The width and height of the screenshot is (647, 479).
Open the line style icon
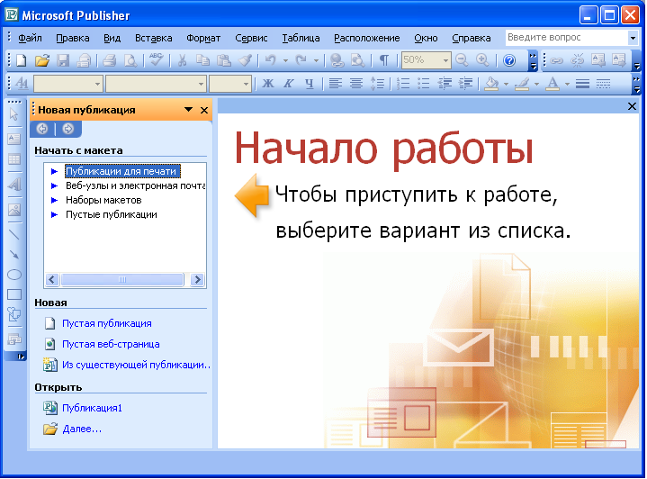coord(582,84)
